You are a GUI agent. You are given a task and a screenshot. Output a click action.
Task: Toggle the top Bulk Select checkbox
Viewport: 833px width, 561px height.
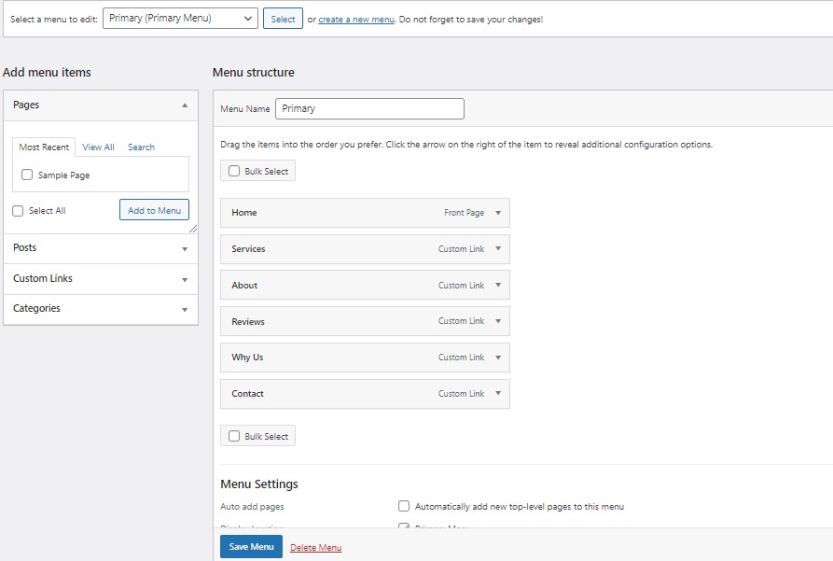coord(234,172)
